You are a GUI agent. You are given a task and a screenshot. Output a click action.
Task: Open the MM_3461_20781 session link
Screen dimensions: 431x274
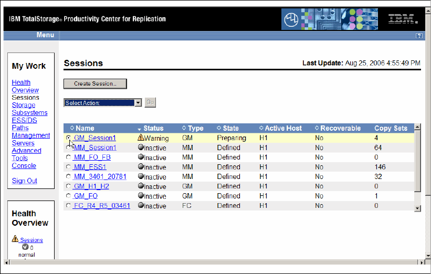[x=100, y=176]
